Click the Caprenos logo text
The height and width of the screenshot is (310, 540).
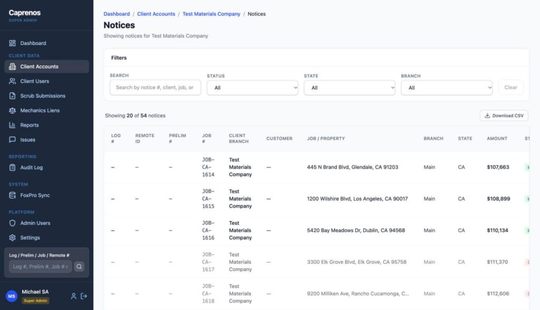[24, 13]
